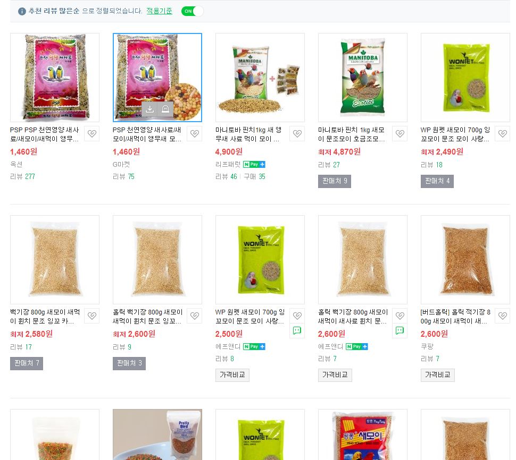Add the 4,900원 Manitoba finch feed to wishlist

coord(297,134)
